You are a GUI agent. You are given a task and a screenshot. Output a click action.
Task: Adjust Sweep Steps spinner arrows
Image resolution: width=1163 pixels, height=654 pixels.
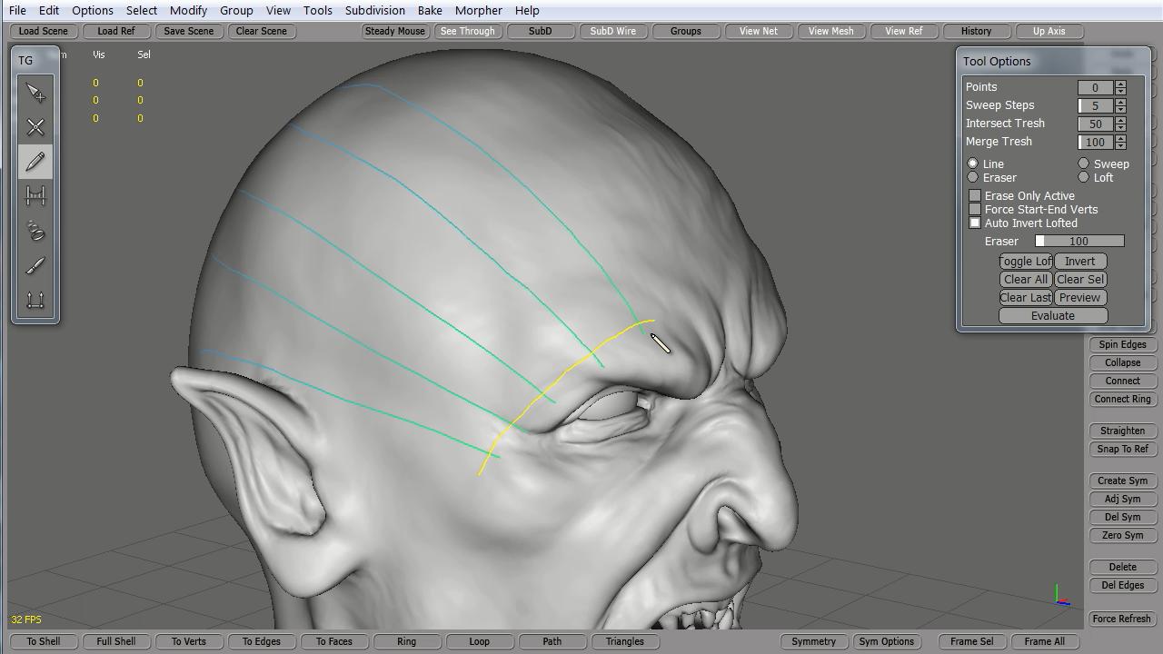pos(1120,105)
